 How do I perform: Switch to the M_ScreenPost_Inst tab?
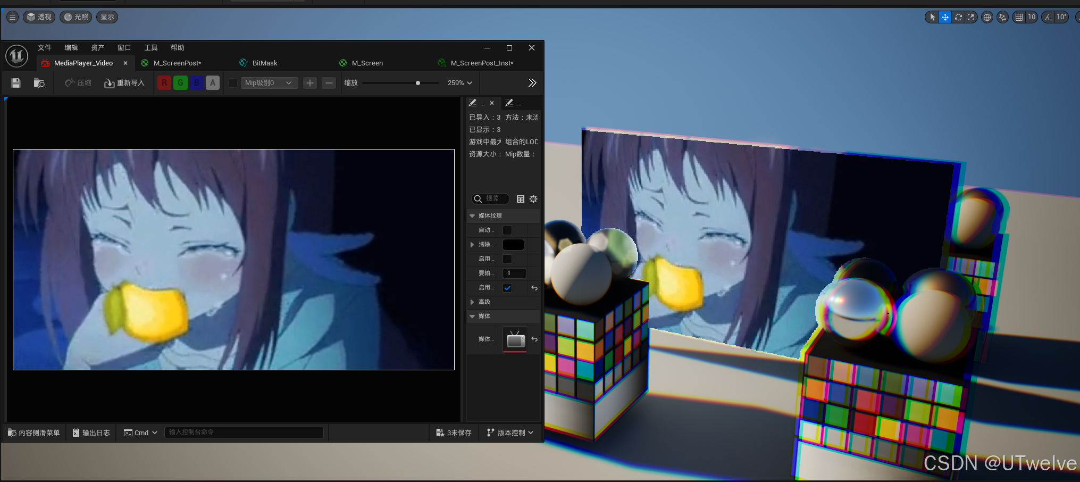point(482,63)
